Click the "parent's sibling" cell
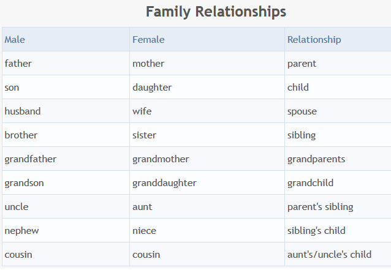 (x=338, y=207)
